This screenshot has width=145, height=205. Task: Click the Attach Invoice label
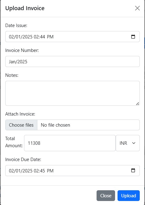coord(20,114)
